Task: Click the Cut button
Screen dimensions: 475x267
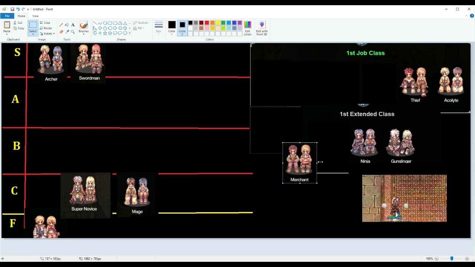Action: click(x=18, y=23)
